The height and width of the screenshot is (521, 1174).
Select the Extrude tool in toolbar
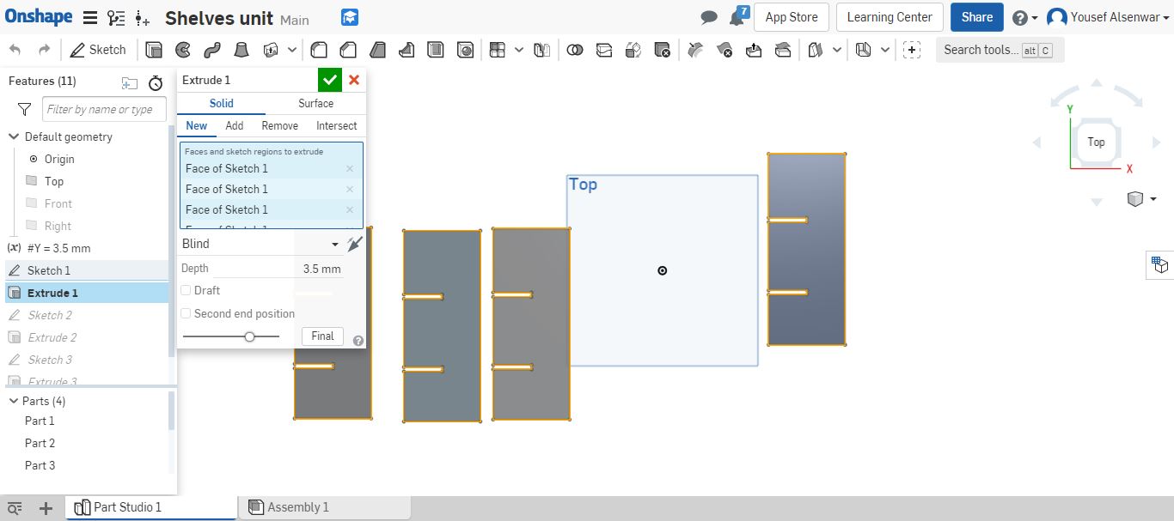[153, 50]
